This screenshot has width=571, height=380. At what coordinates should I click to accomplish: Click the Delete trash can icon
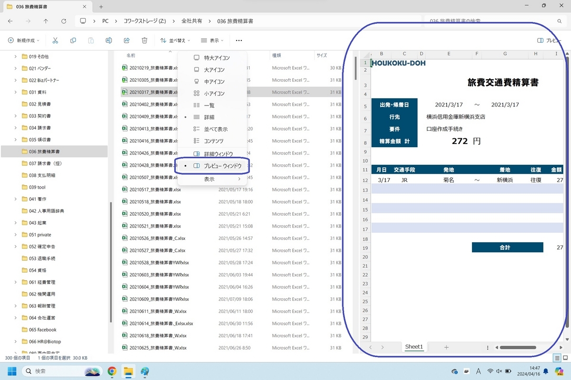point(145,40)
